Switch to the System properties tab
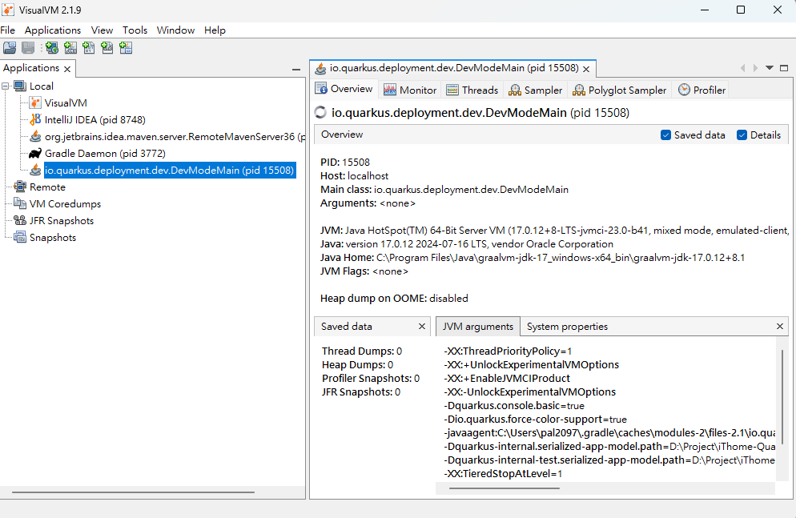The width and height of the screenshot is (796, 518). 567,326
